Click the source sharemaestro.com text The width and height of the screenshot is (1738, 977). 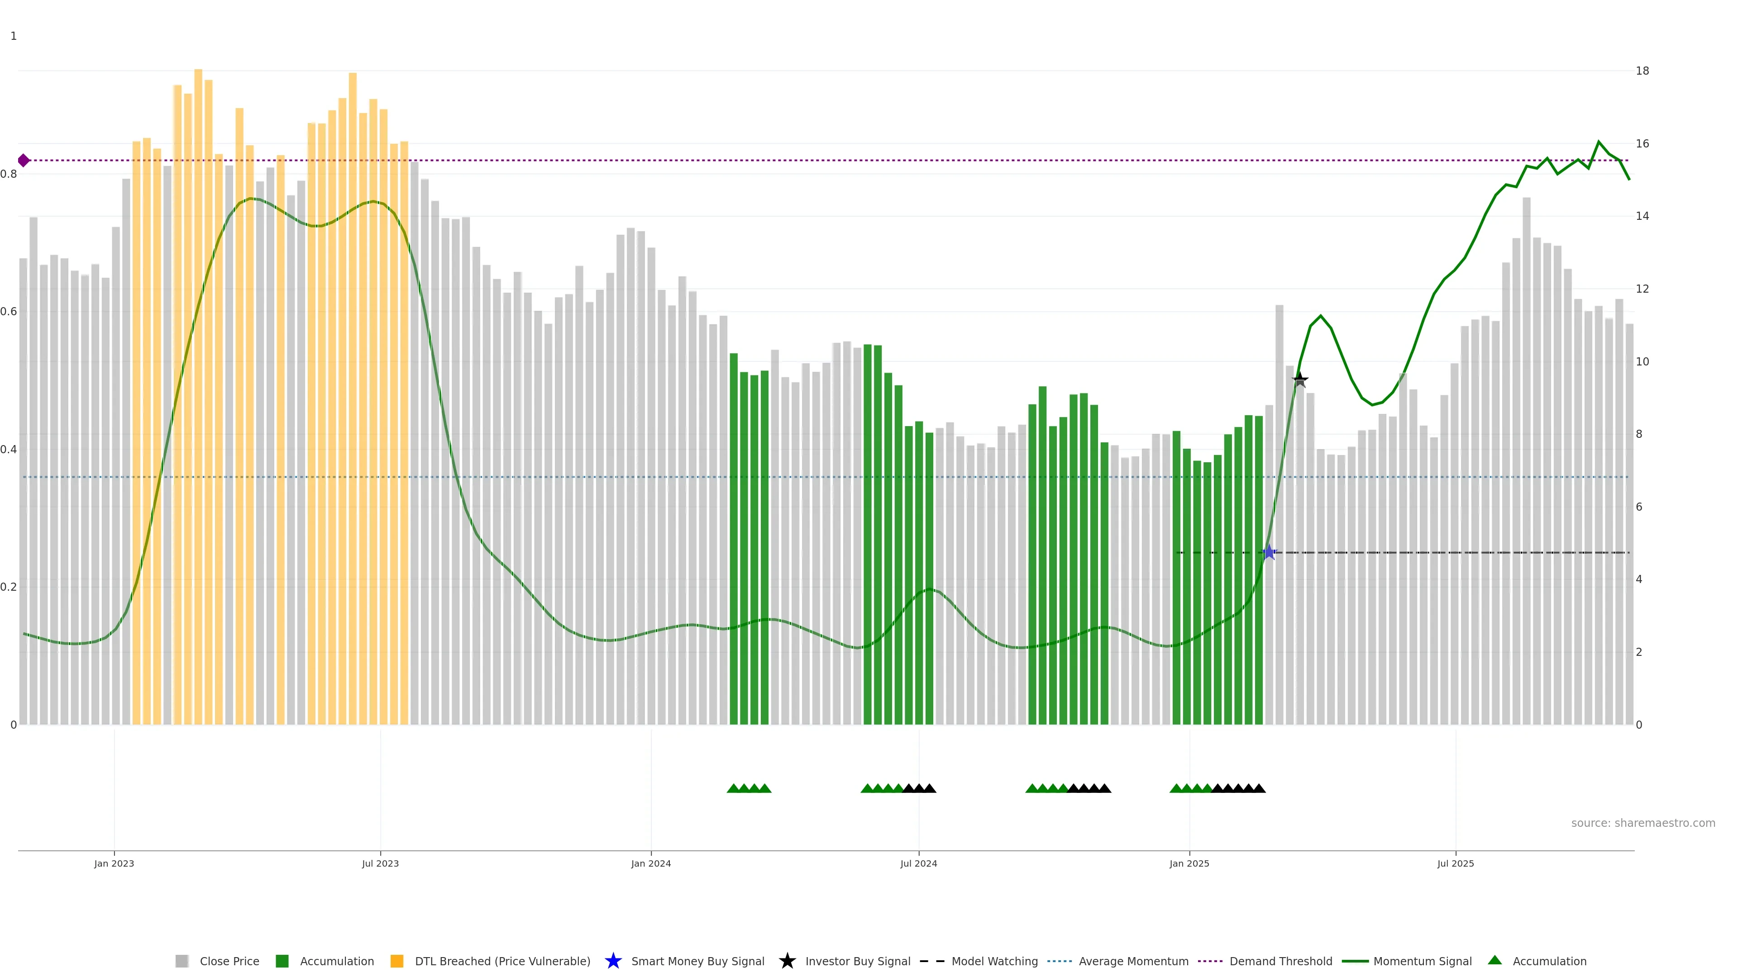pyautogui.click(x=1642, y=823)
